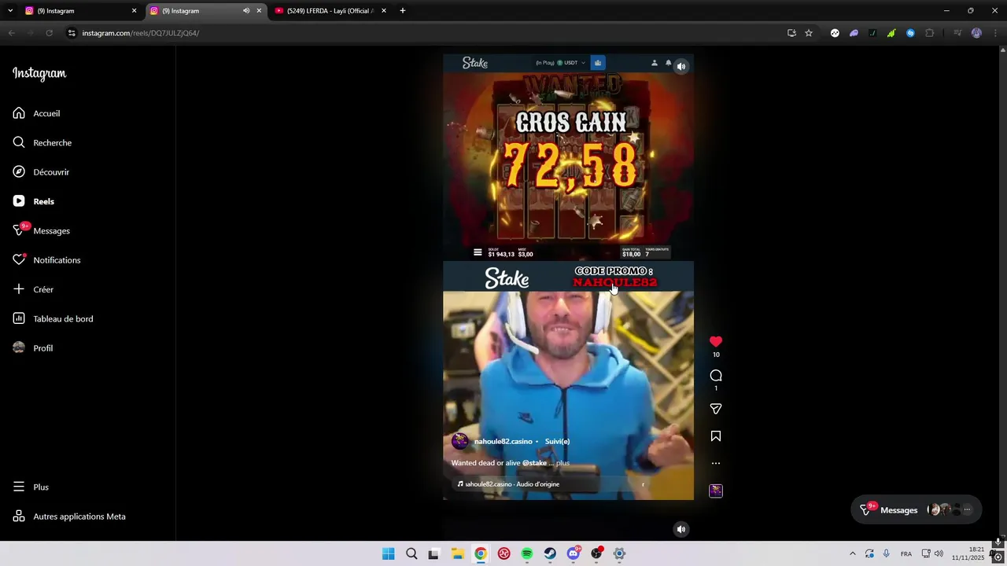This screenshot has width=1007, height=566.
Task: Open File Explorer from taskbar
Action: click(457, 553)
